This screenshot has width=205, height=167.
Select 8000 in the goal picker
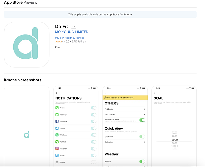[x=174, y=140]
